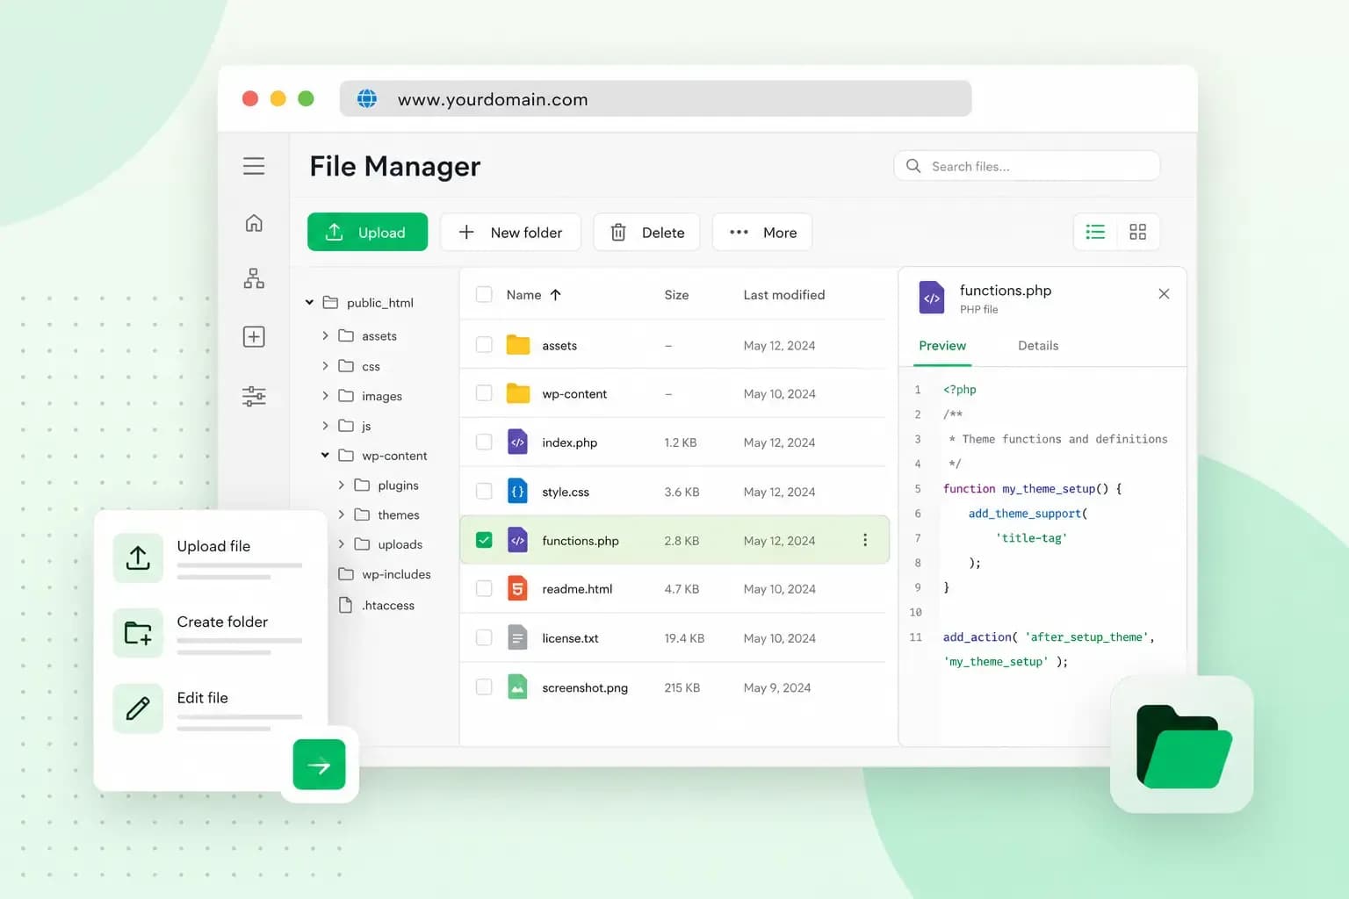Check the index.php row checkbox
Screen dimensions: 1349x899
tap(484, 442)
